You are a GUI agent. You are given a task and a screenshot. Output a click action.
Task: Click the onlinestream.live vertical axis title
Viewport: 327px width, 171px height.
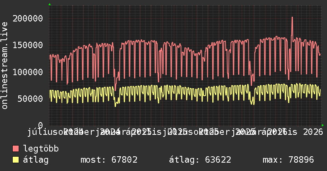click(4, 66)
